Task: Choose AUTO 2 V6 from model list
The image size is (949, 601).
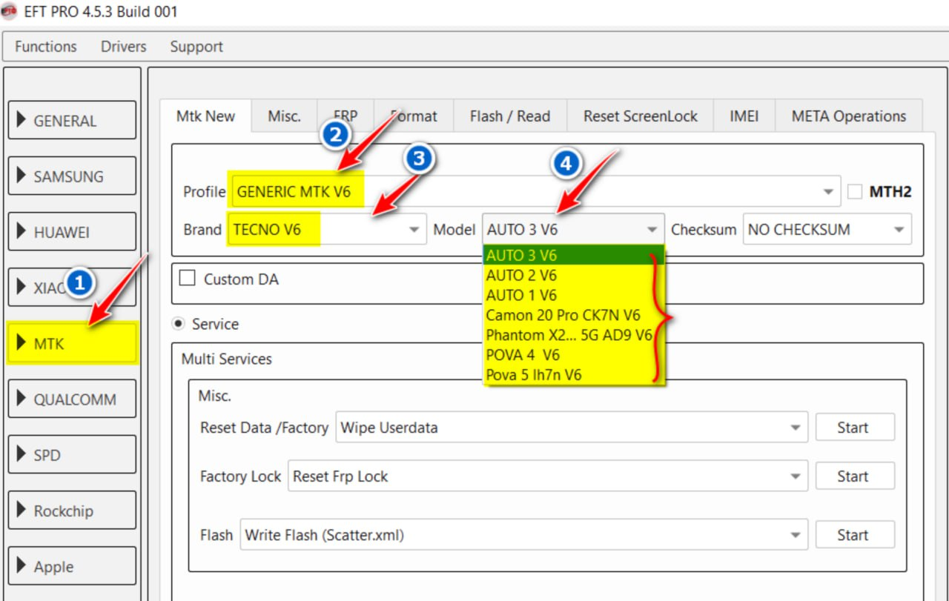Action: 574,275
